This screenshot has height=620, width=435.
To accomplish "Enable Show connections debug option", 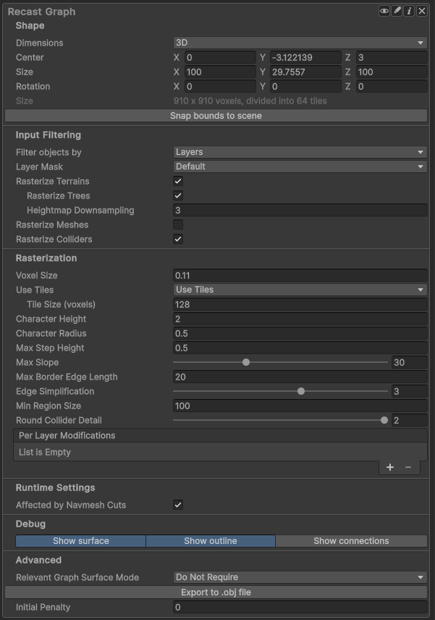I will tap(351, 541).
